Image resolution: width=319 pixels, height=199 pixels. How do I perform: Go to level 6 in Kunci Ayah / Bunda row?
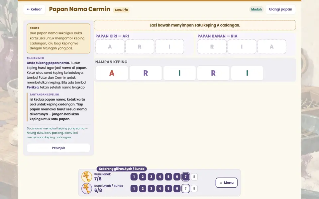177,188
